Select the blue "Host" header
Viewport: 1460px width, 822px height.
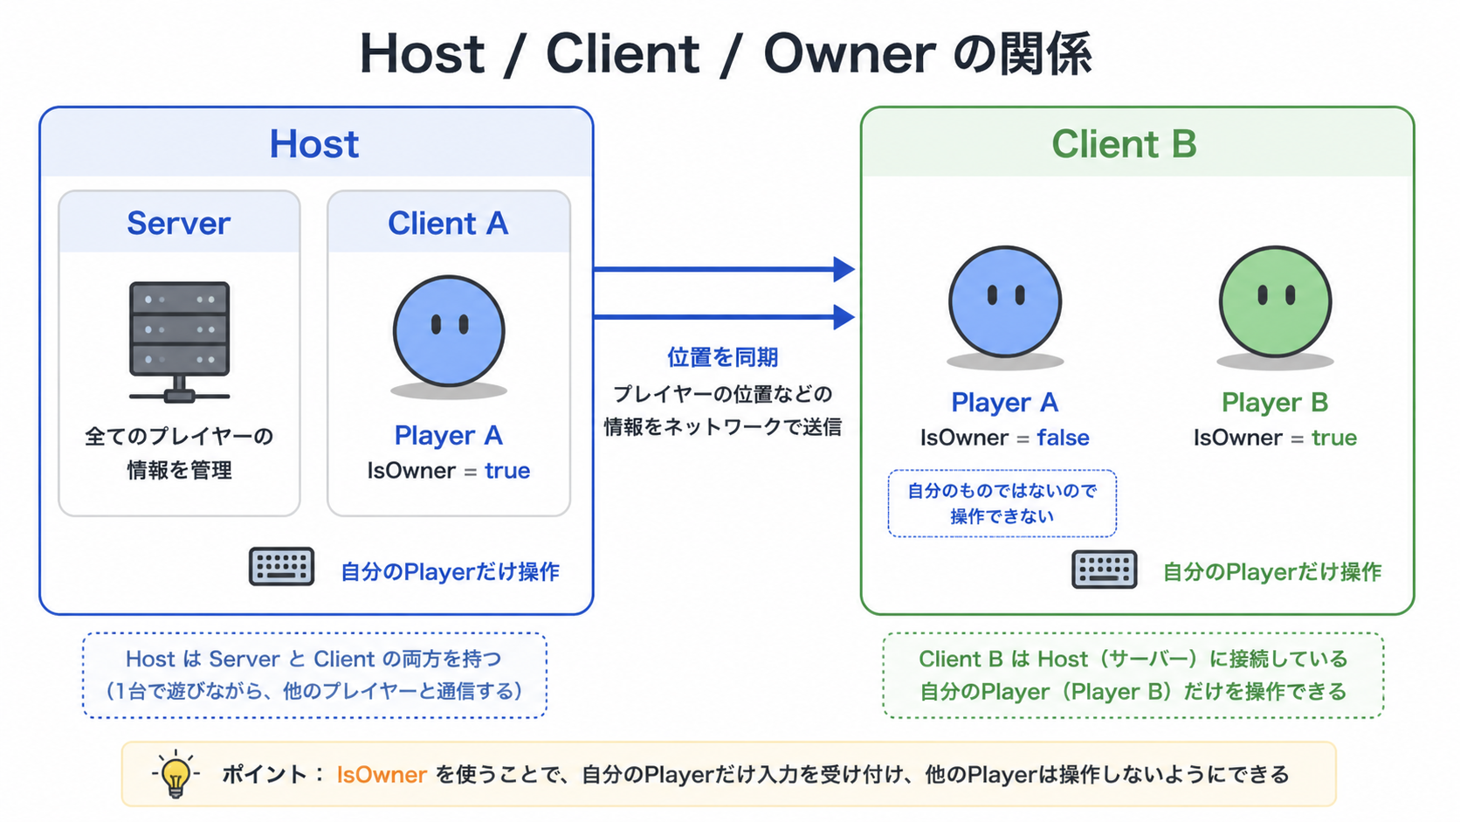314,144
